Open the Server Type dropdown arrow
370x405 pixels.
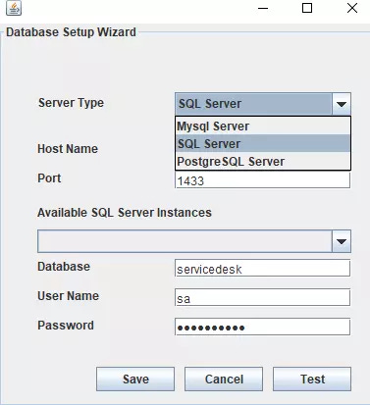coord(342,104)
